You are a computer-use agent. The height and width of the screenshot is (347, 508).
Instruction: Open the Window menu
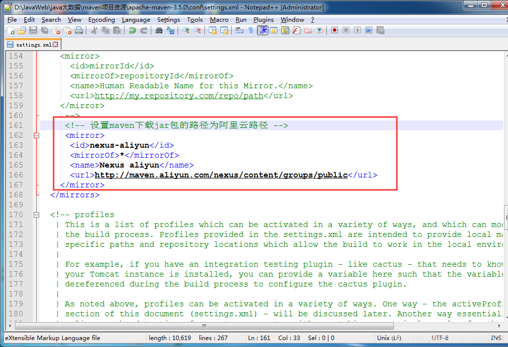[x=292, y=20]
